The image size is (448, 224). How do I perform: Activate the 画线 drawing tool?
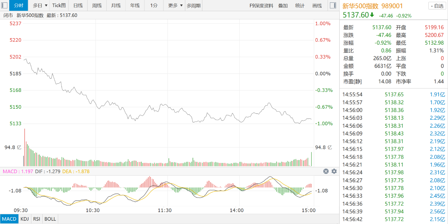317,6
